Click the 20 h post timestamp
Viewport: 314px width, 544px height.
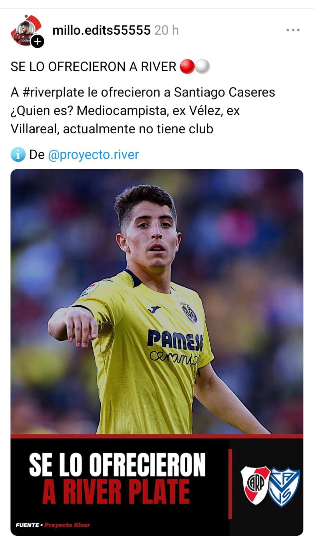click(167, 30)
